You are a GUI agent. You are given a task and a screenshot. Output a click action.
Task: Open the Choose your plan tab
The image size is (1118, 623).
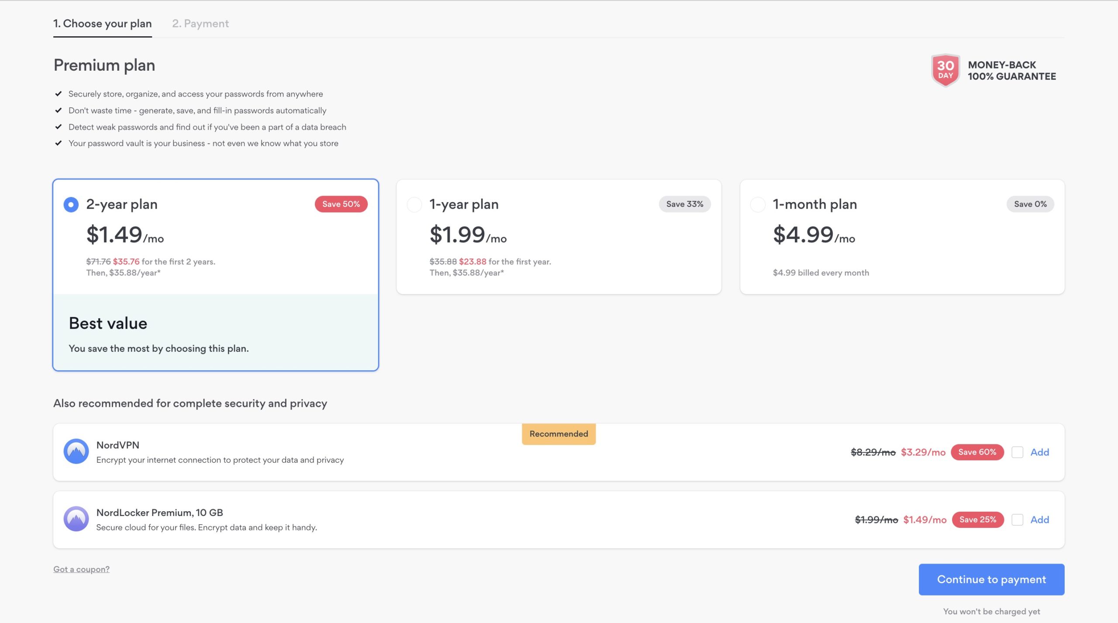103,24
